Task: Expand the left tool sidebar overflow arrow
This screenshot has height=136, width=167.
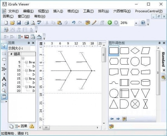Action: click(x=6, y=101)
